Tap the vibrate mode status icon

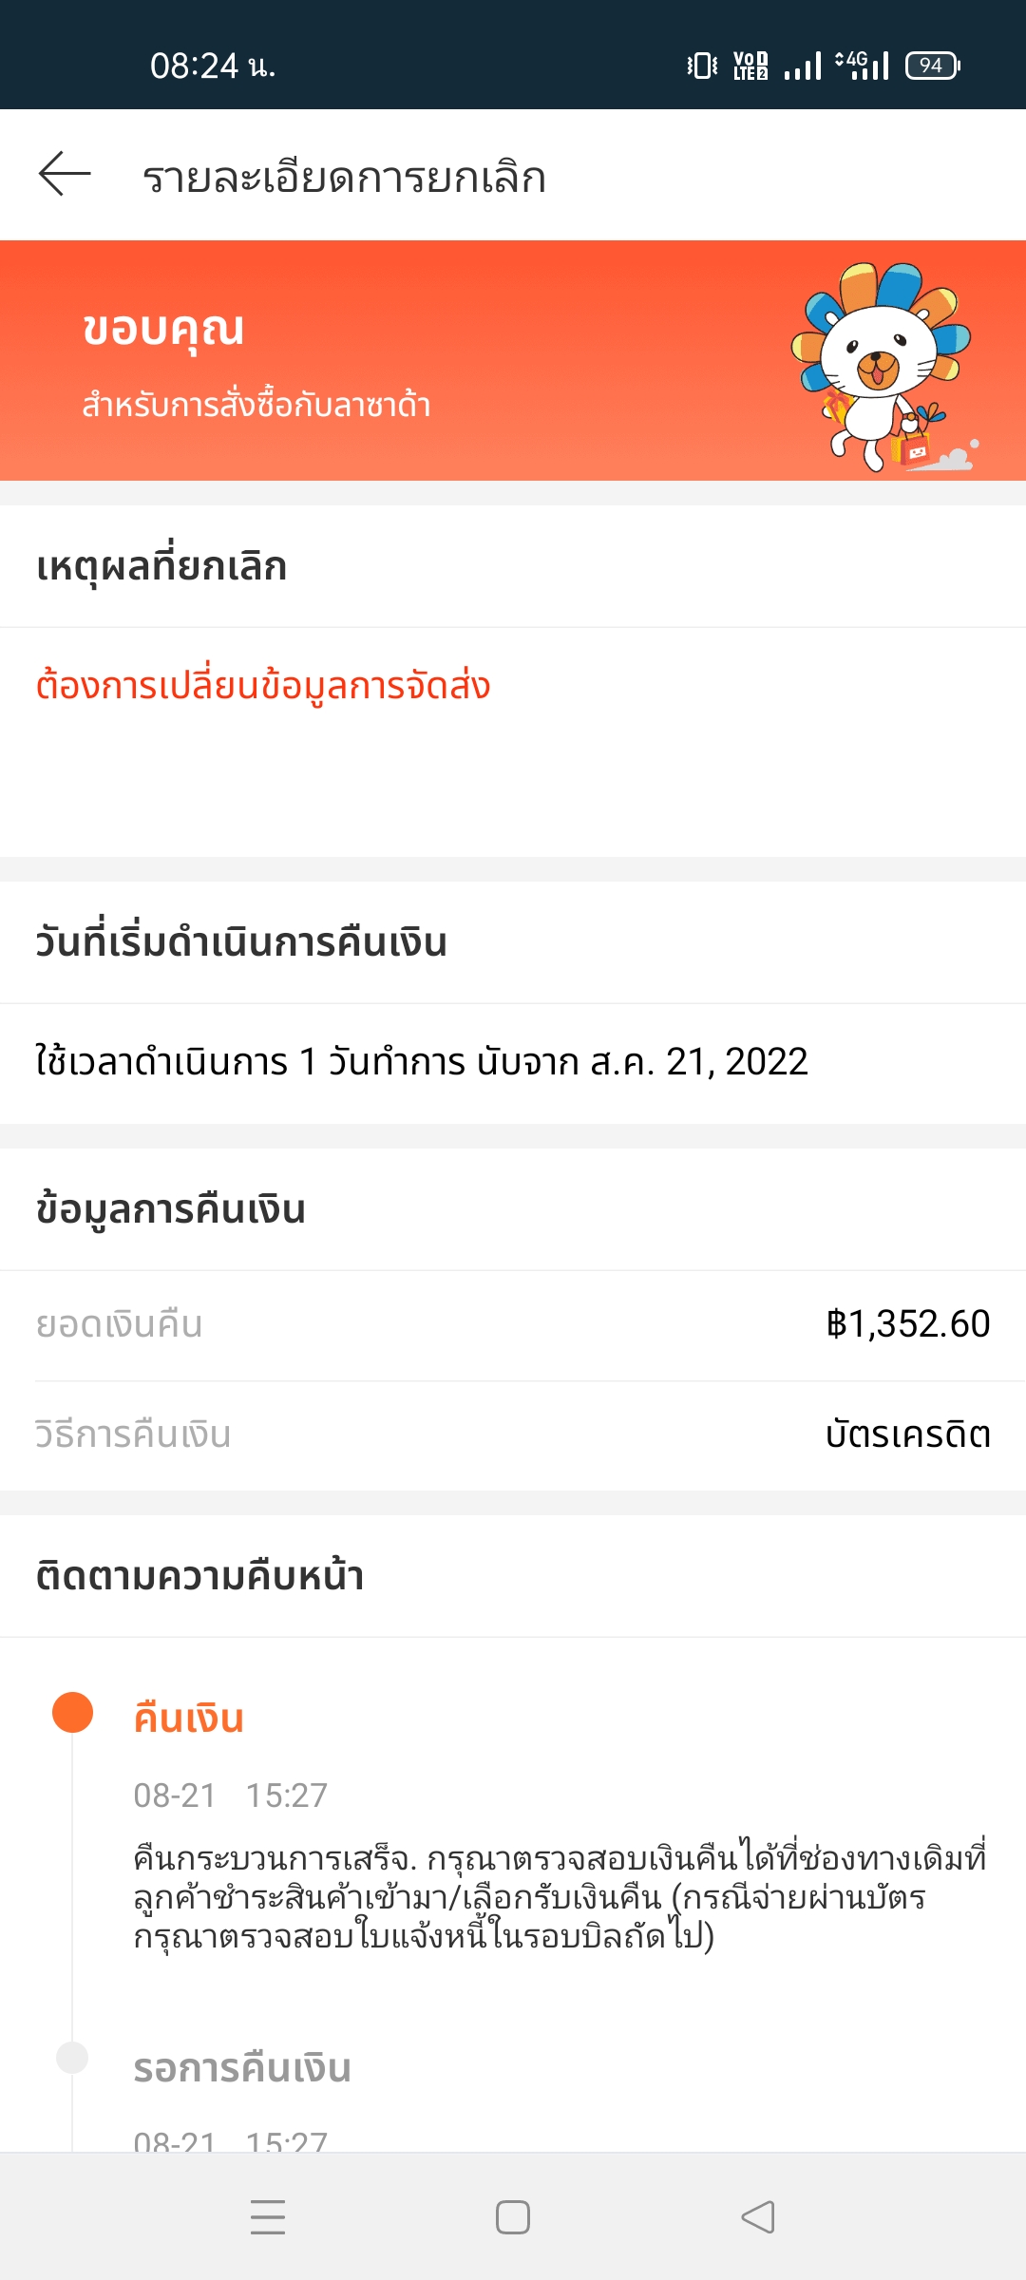pos(702,66)
